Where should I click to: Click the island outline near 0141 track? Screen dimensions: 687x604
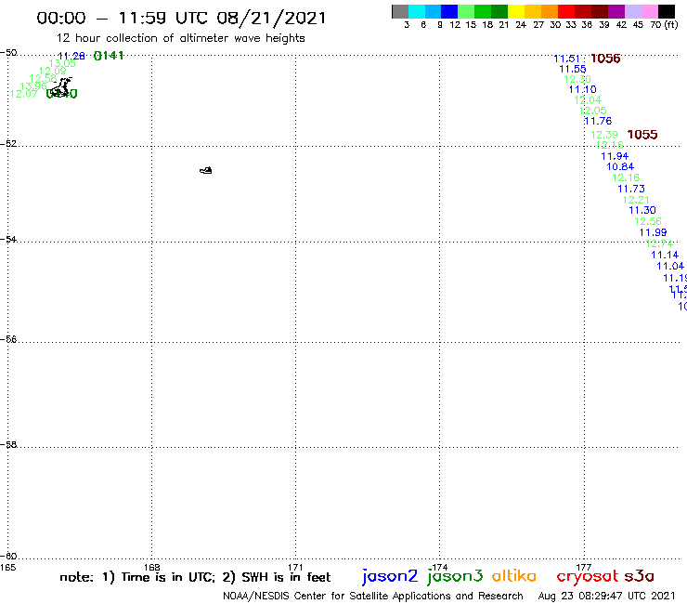point(59,87)
